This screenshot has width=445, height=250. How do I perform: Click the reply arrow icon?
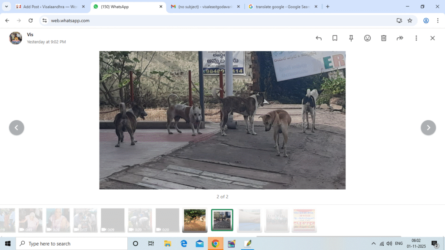[x=319, y=38]
